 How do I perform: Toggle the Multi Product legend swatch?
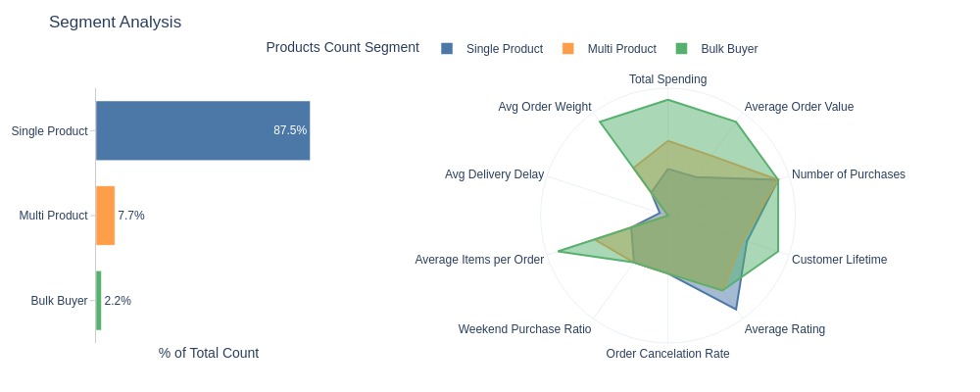[568, 49]
